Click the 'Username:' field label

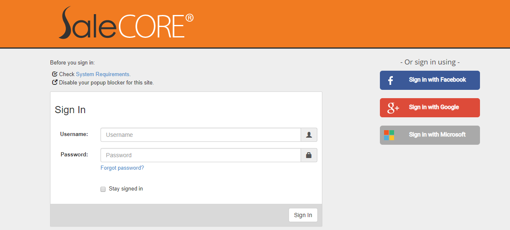pyautogui.click(x=74, y=134)
